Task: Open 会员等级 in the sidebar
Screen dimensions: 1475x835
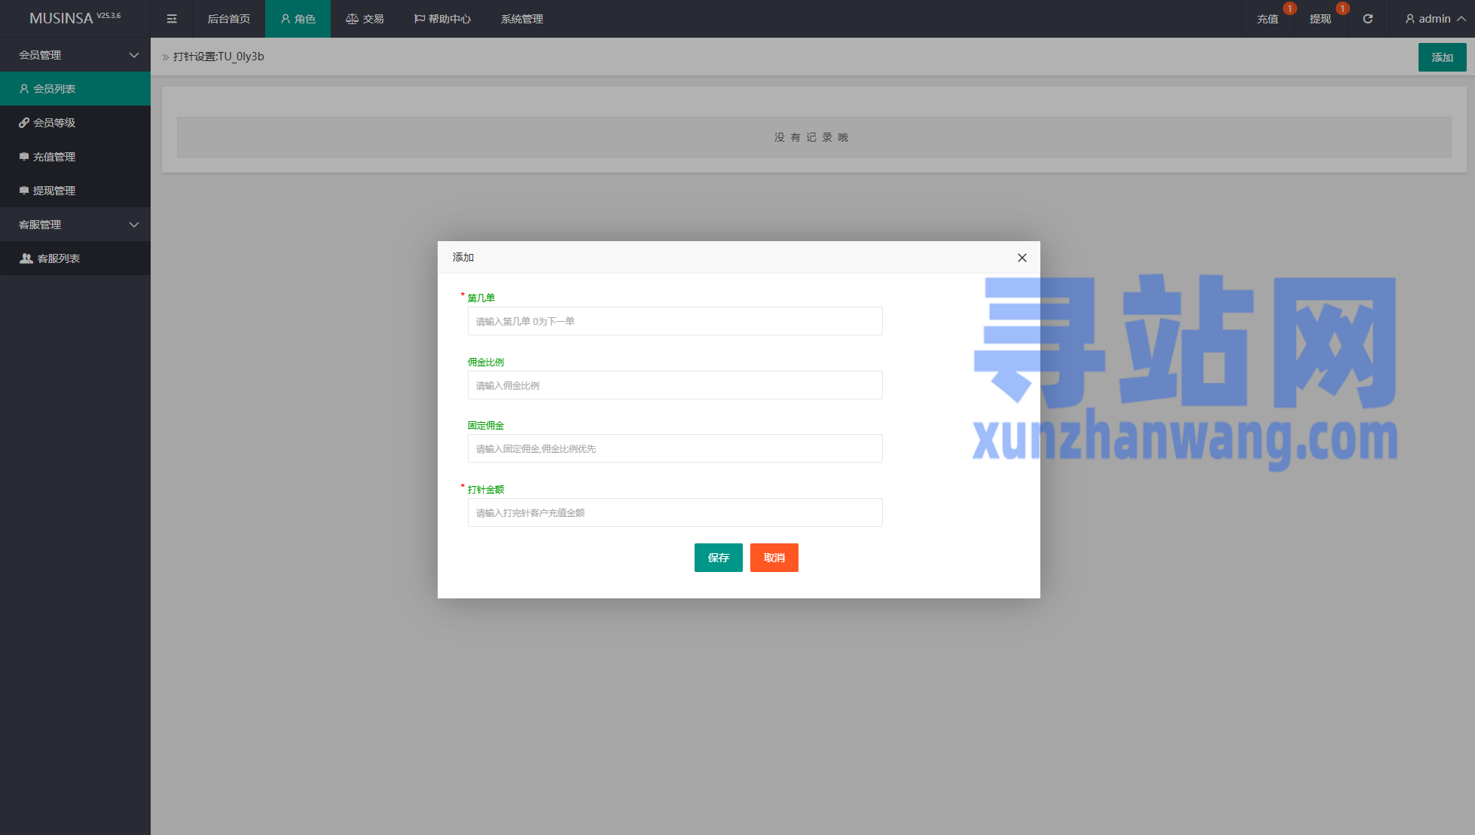Action: [x=54, y=123]
